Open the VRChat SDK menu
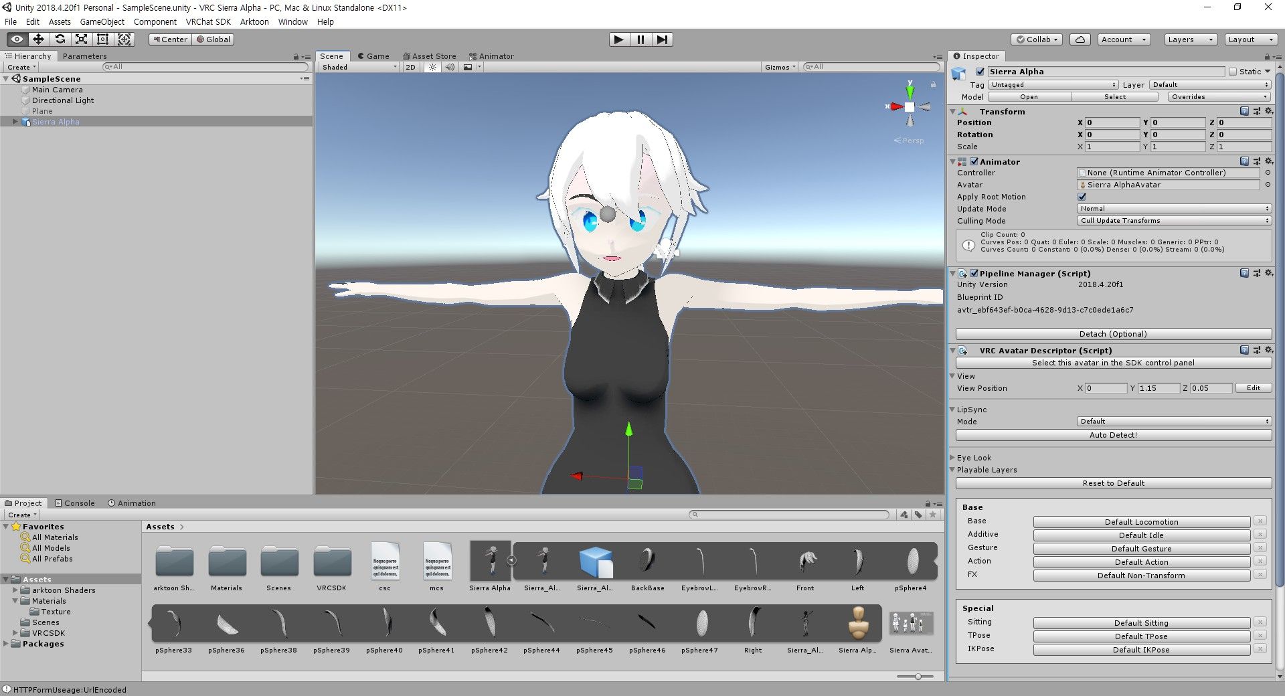 coord(208,22)
